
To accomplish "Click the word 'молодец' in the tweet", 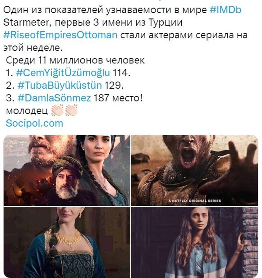I will pyautogui.click(x=27, y=111).
